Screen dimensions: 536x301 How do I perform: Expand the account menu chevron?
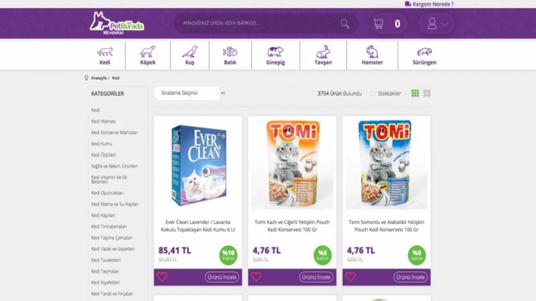(444, 24)
